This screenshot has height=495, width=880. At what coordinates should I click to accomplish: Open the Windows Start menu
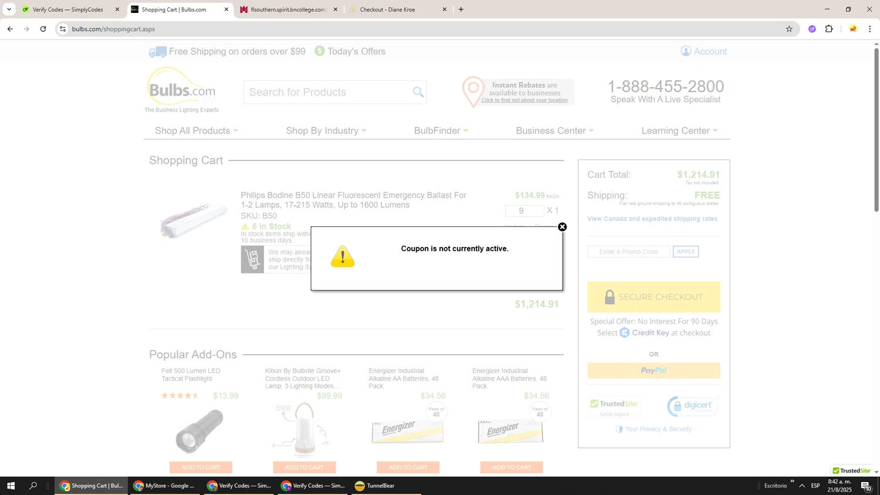(10, 486)
